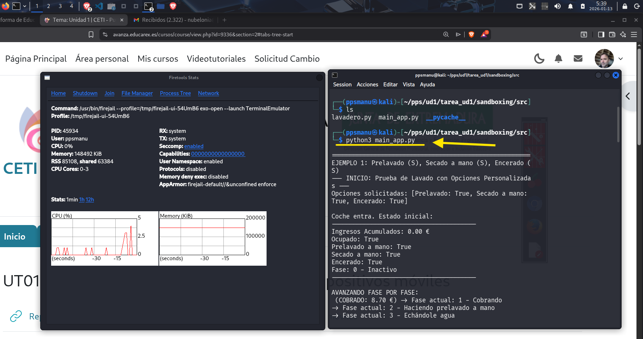This screenshot has width=643, height=339.
Task: Select the Inicio tab on the course page
Action: pyautogui.click(x=18, y=236)
